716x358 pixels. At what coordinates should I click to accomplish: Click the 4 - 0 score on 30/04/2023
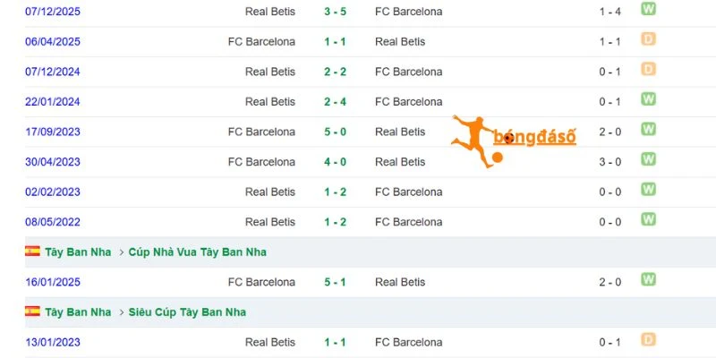pos(335,162)
